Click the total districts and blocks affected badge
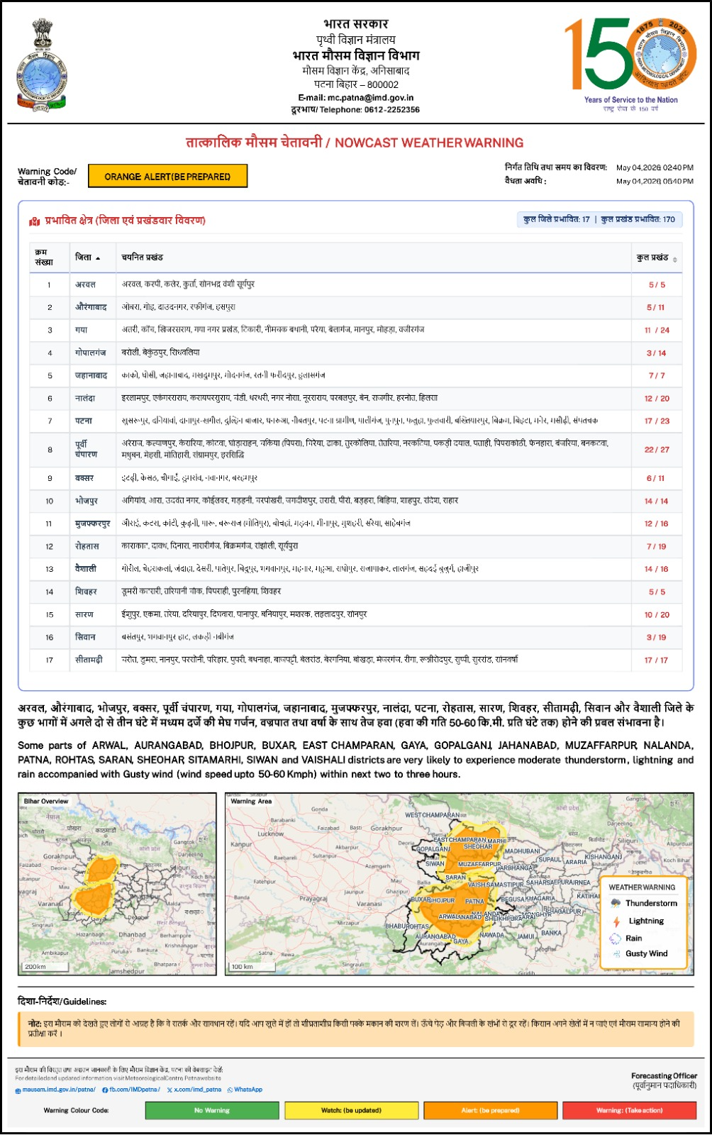This screenshot has width=712, height=1135. pyautogui.click(x=599, y=220)
